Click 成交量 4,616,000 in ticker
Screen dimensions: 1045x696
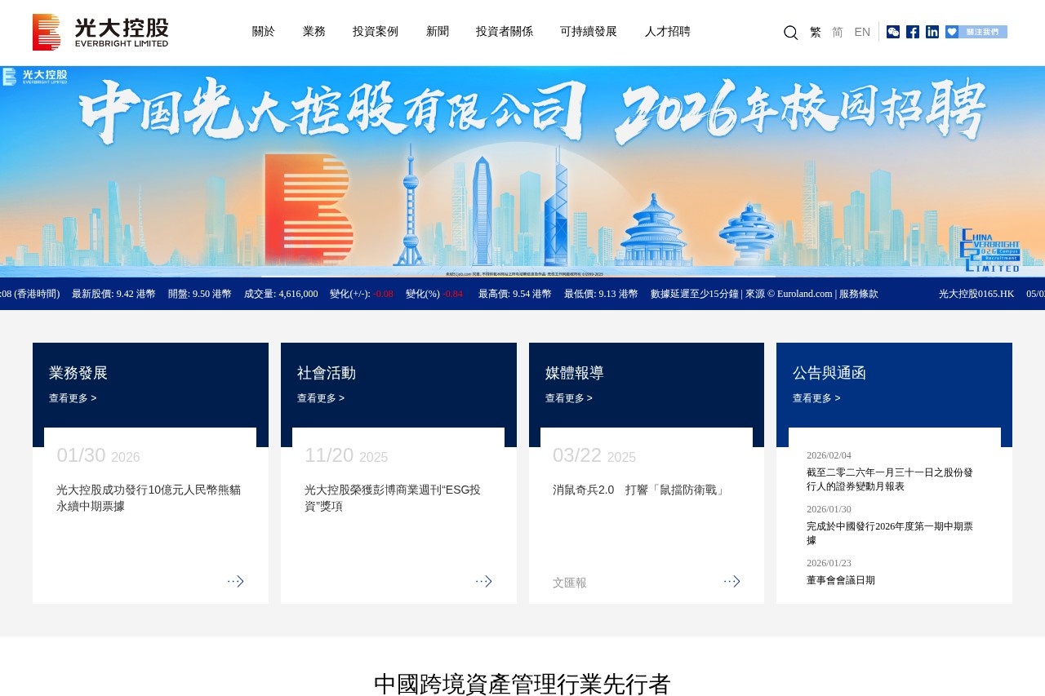pos(281,294)
